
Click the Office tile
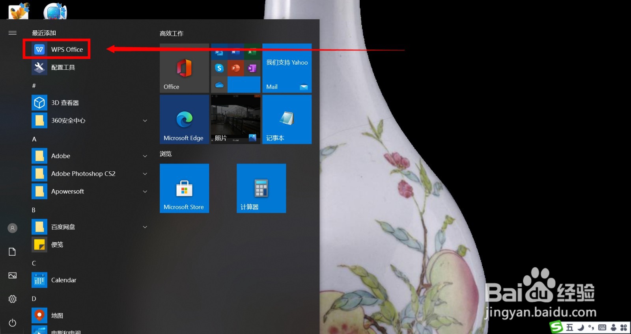184,68
